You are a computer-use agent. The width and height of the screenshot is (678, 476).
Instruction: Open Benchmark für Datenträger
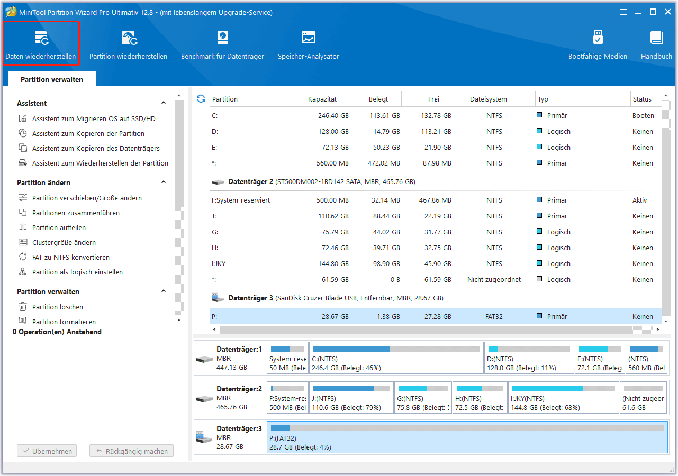tap(222, 43)
